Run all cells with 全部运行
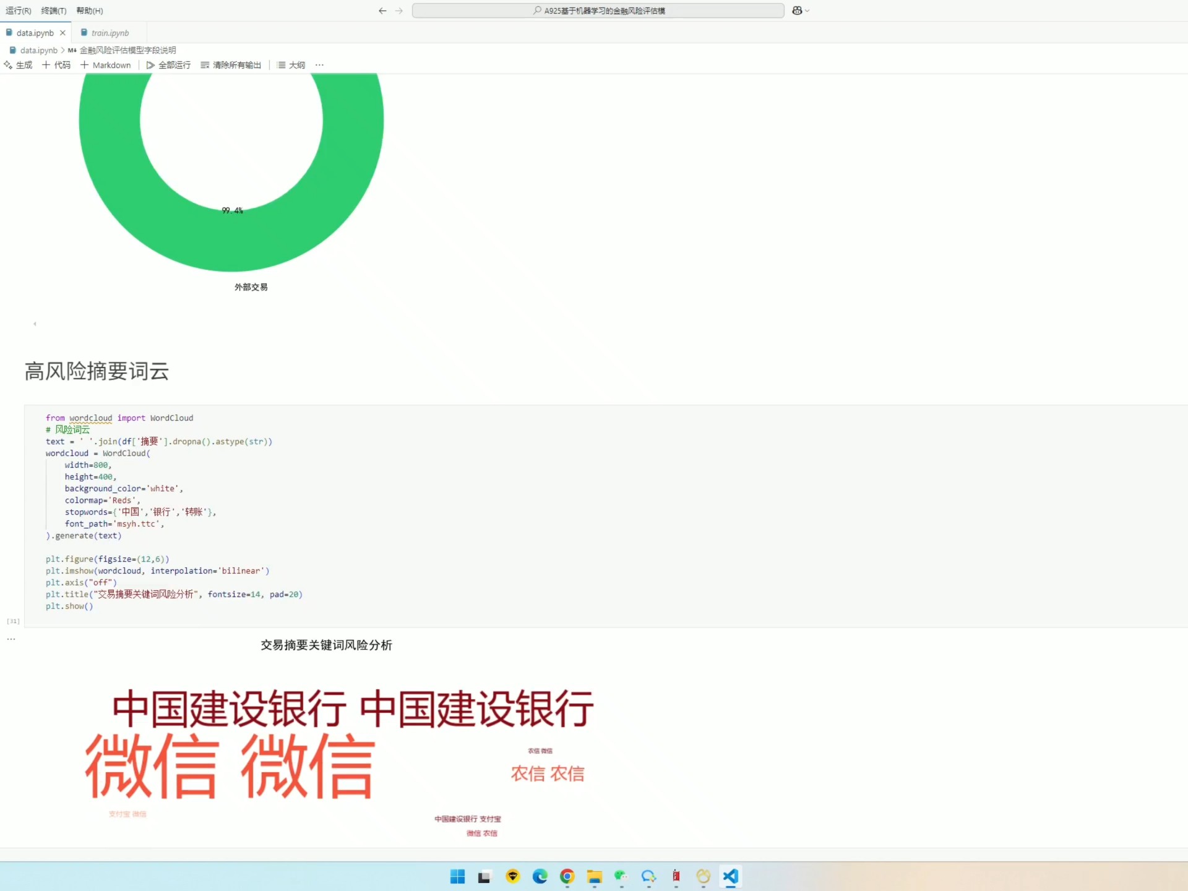 [x=168, y=65]
